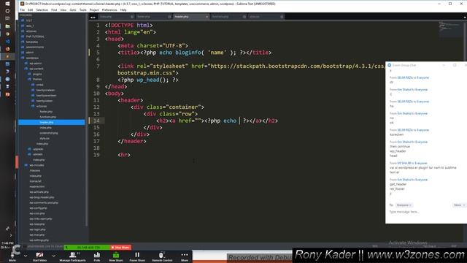467x263 pixels.
Task: Open the File menu in Sublime Text
Action: pos(23,9)
